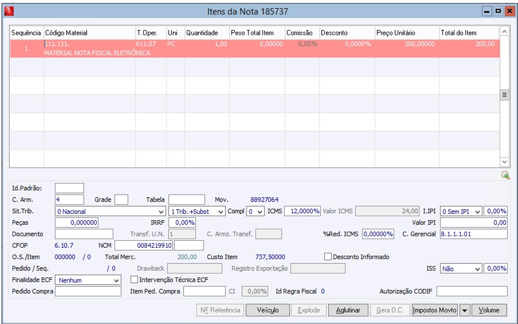Viewport: 518px width, 324px height.
Task: Check Intervenção Técnica ECF option
Action: click(x=134, y=280)
